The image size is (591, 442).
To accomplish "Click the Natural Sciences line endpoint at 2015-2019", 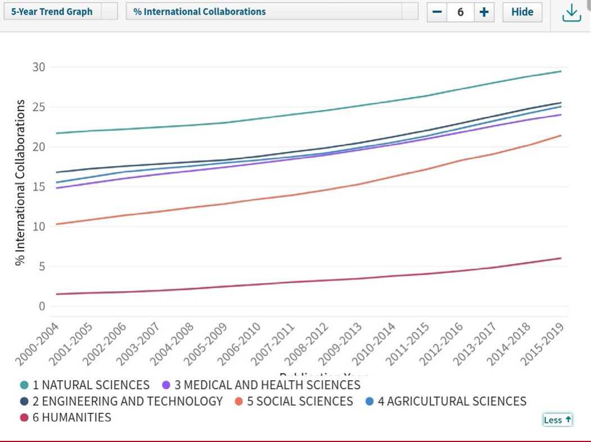I will click(561, 71).
